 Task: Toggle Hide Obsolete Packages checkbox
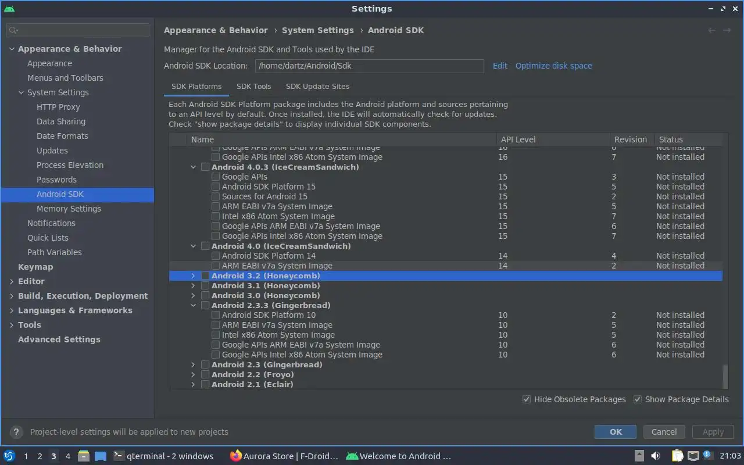(x=527, y=399)
